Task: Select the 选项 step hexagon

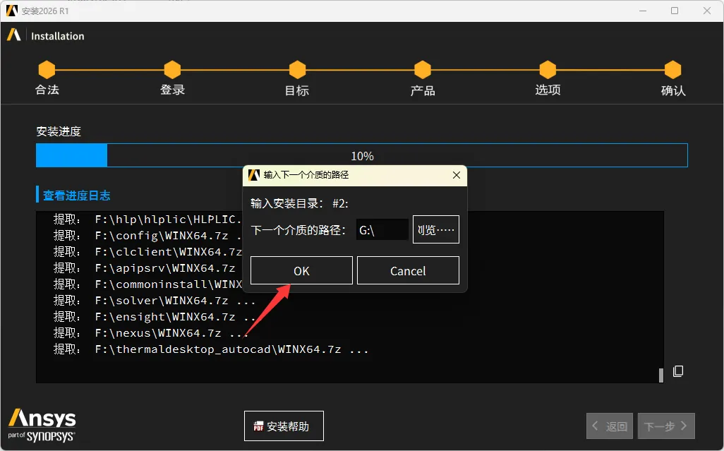Action: point(548,70)
